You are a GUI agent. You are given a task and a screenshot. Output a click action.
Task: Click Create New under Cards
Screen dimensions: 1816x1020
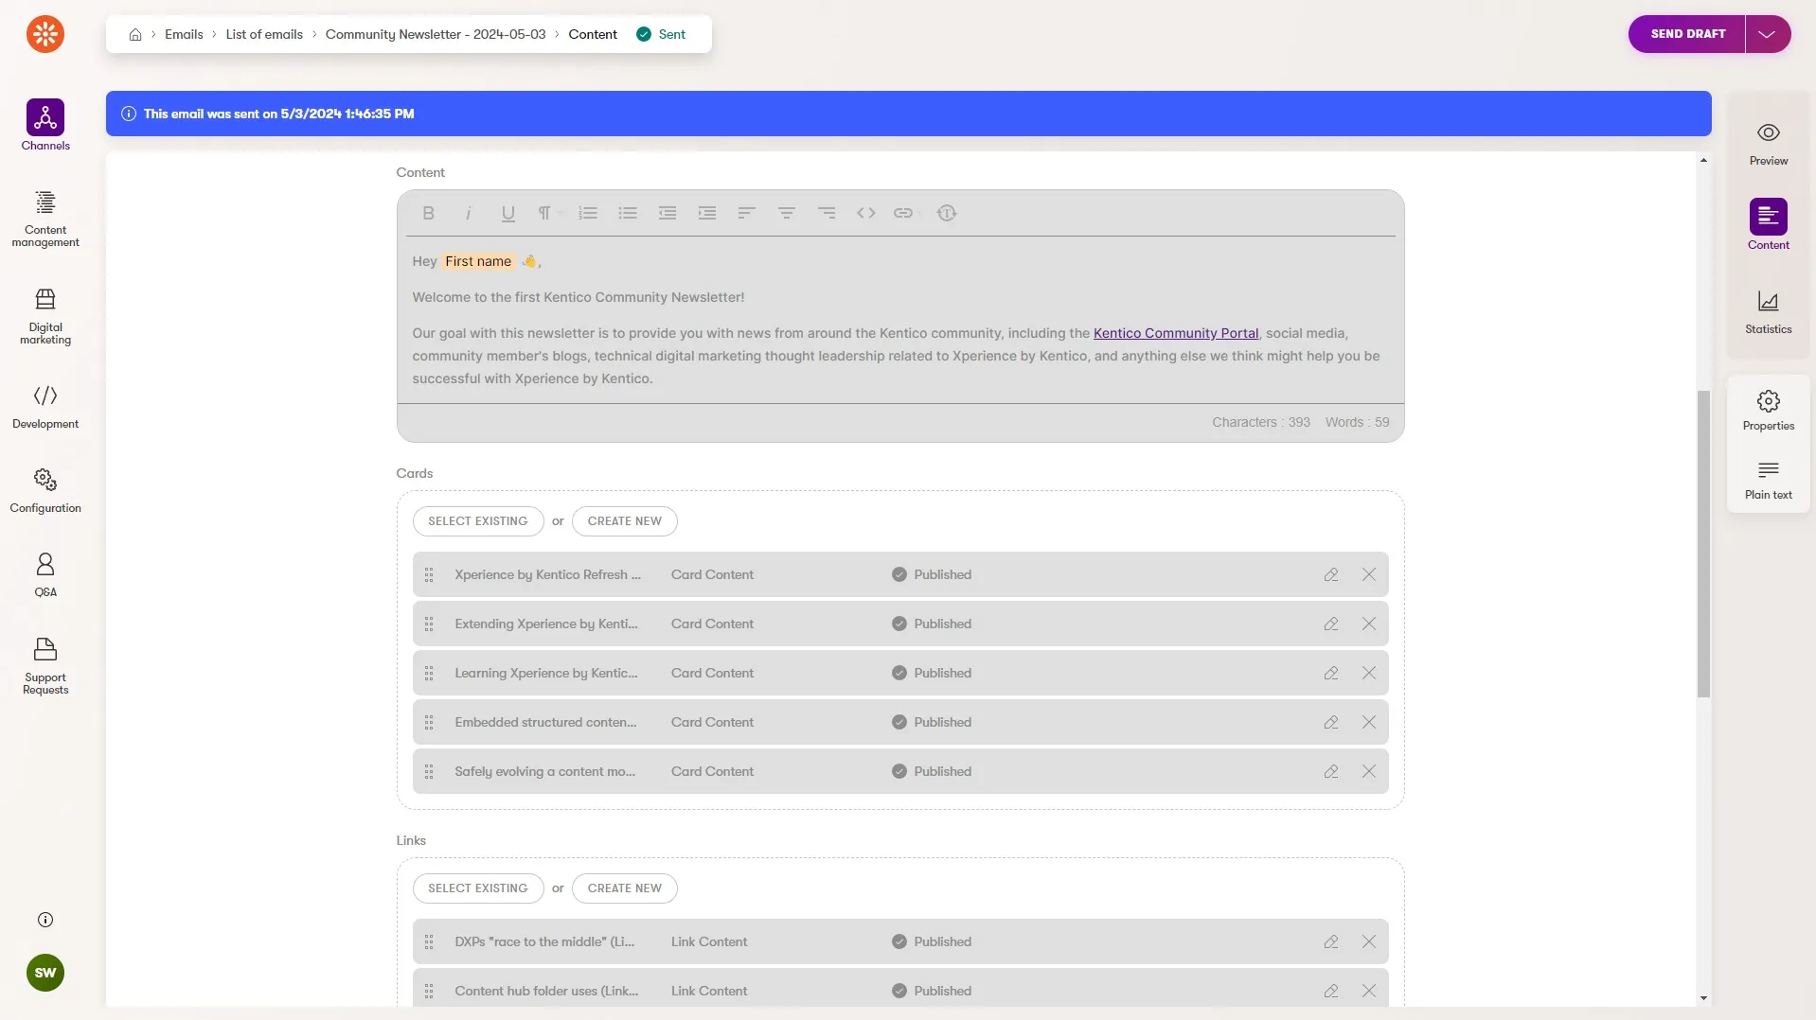625,521
